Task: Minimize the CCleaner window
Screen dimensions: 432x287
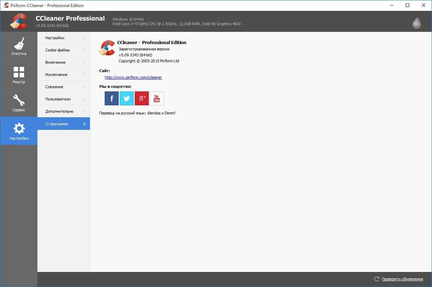Action: click(x=391, y=5)
